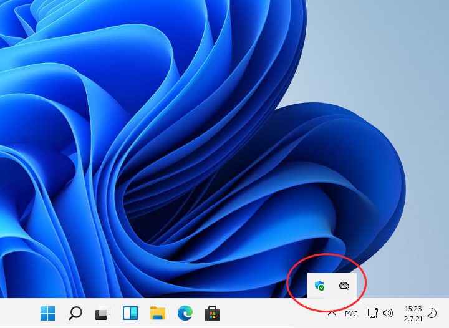Open the volume speaker icon
The width and height of the screenshot is (449, 328).
388,313
